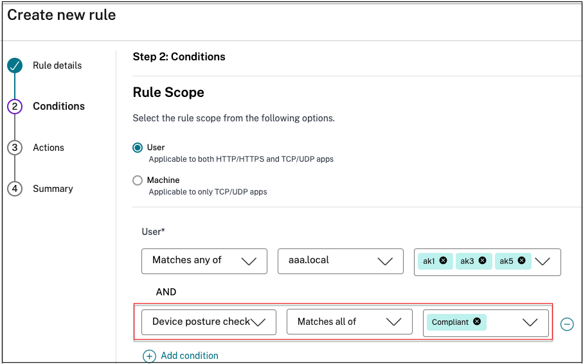Remove the ak1 user tag
The width and height of the screenshot is (583, 364).
click(x=444, y=261)
